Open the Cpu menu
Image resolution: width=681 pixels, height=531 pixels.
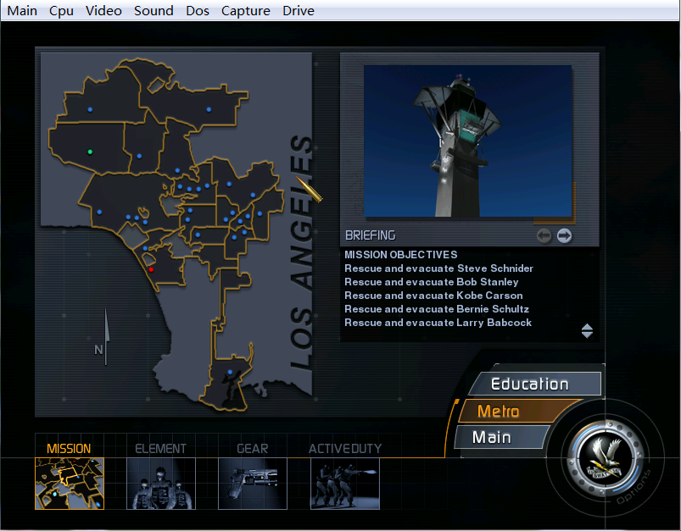click(x=61, y=10)
